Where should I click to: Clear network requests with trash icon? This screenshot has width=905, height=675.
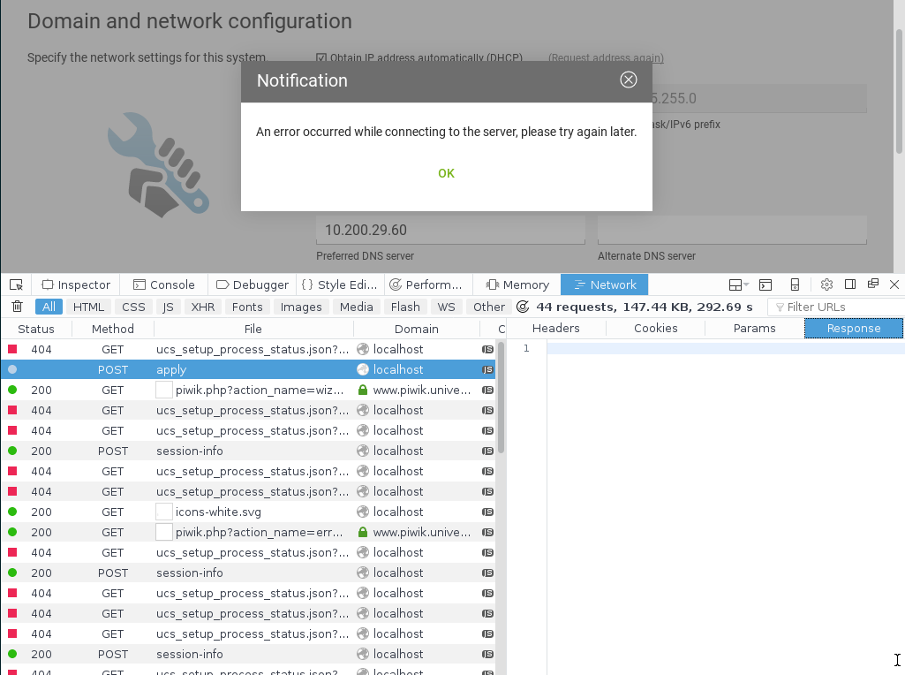[x=17, y=307]
